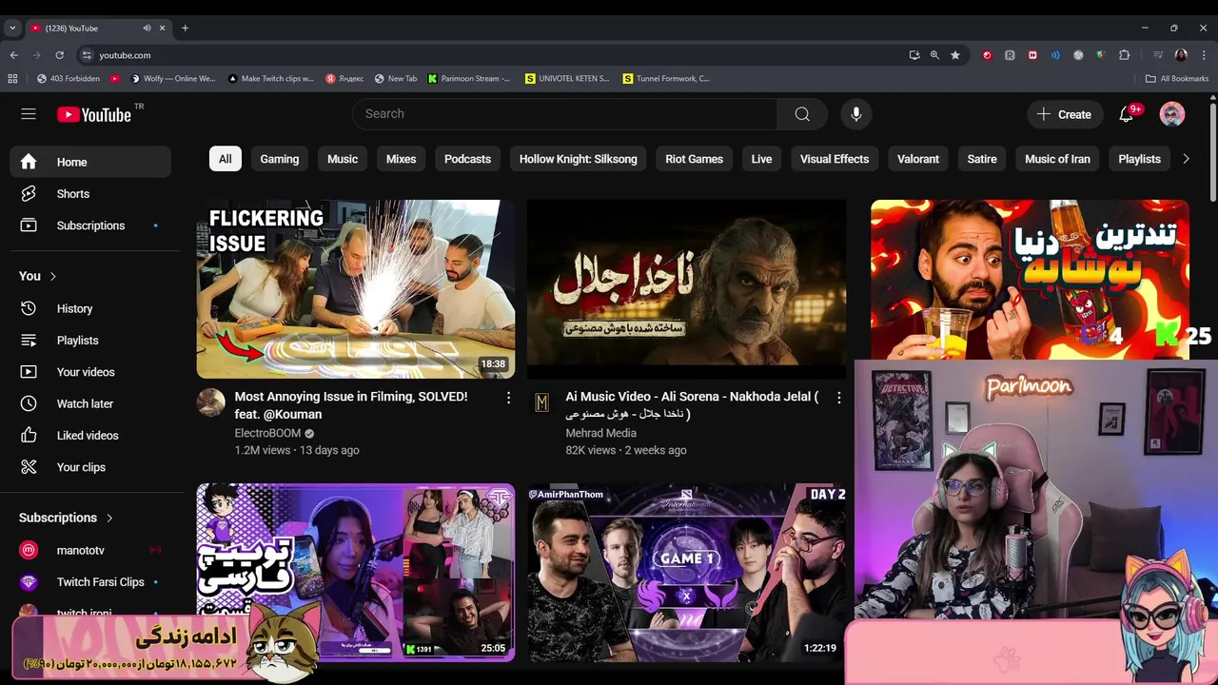The width and height of the screenshot is (1218, 685).
Task: Go to Home in sidebar
Action: click(x=90, y=162)
